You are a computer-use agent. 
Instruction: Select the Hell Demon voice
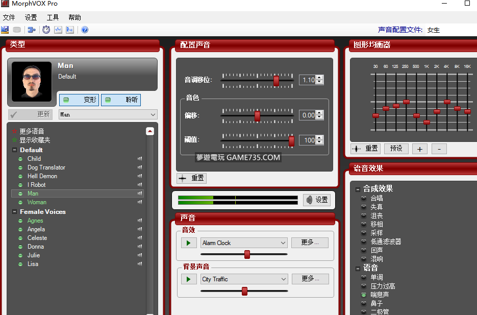(42, 176)
